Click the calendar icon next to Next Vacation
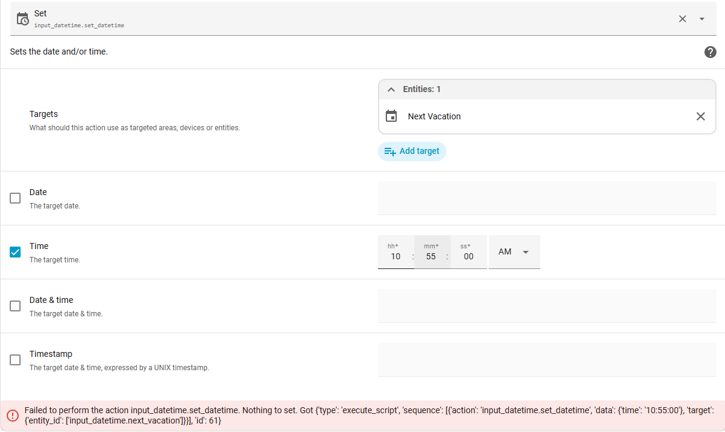Screen dimensions: 725x432 click(x=391, y=116)
